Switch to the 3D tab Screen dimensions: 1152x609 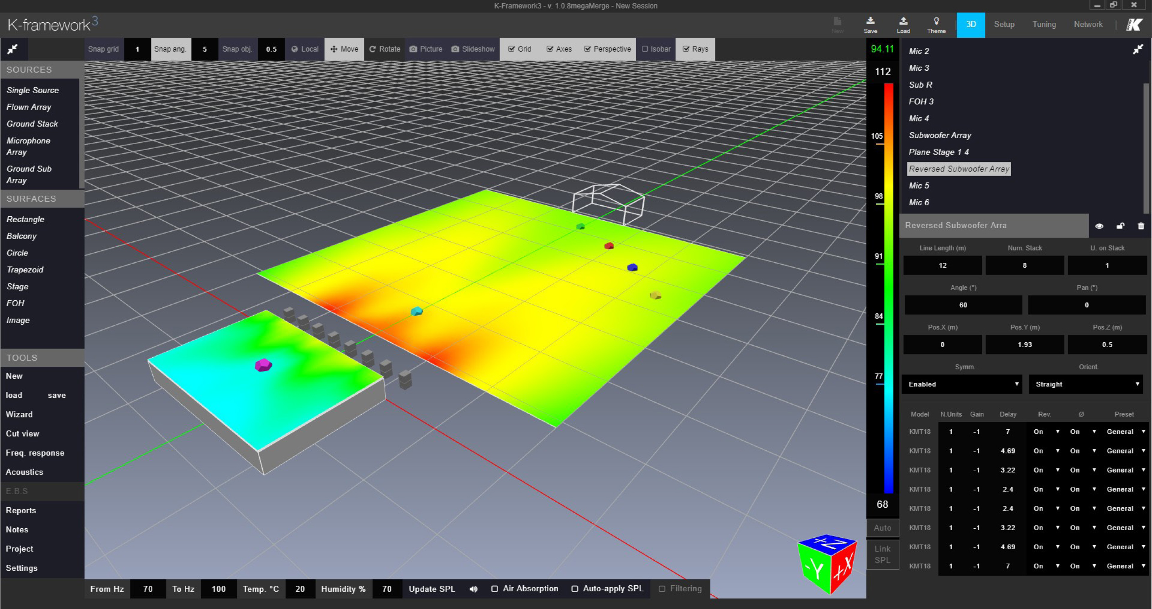971,25
